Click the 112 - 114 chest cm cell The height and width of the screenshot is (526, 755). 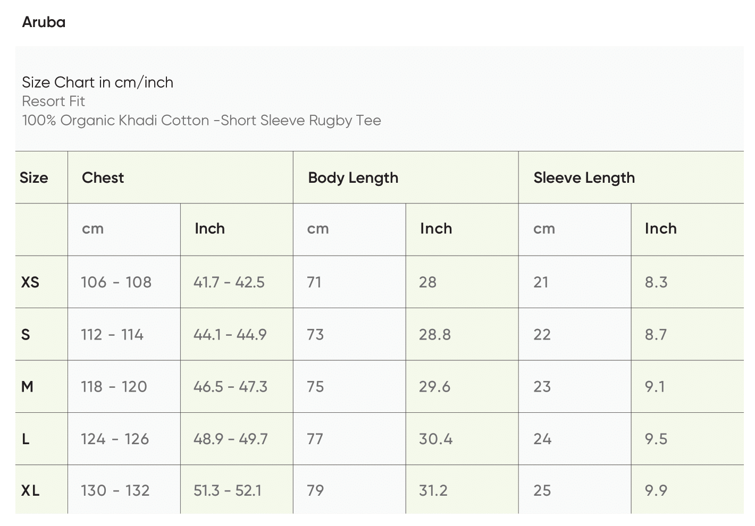point(112,335)
